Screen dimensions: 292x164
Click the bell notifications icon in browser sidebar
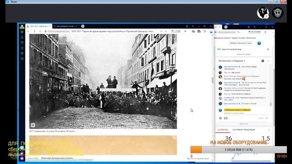pos(22,37)
